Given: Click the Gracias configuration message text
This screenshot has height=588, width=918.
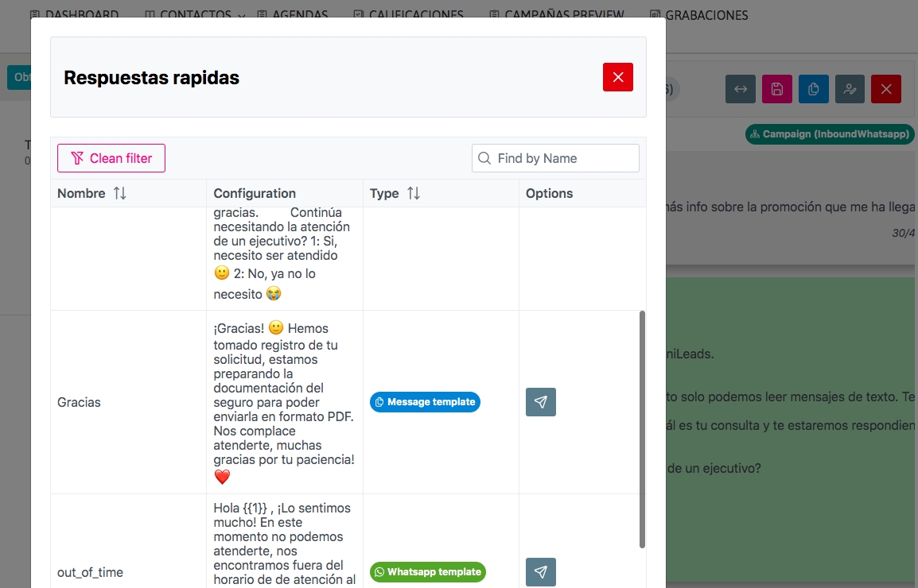Looking at the screenshot, I should (x=284, y=402).
